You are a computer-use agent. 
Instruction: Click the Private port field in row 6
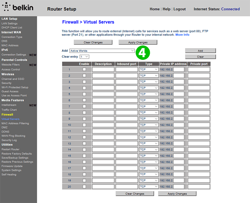(x=199, y=100)
